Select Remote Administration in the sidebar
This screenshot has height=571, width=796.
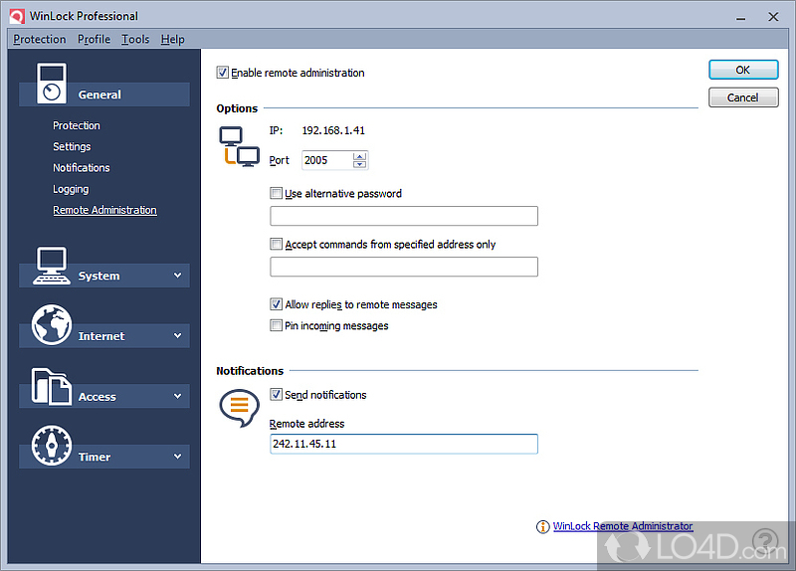tap(104, 210)
